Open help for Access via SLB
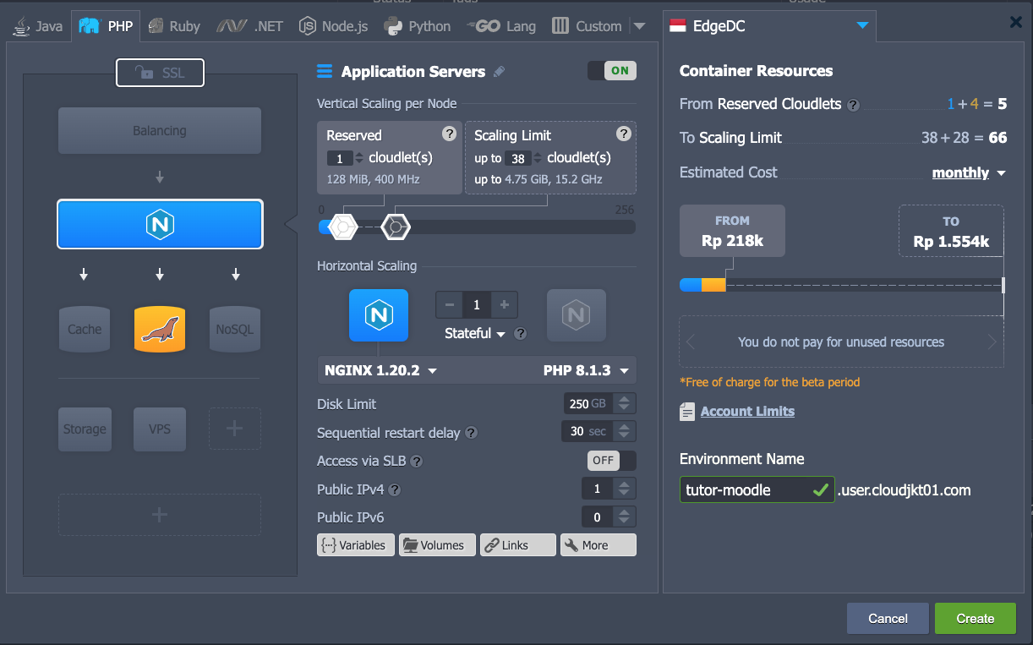This screenshot has height=645, width=1033. 417,462
